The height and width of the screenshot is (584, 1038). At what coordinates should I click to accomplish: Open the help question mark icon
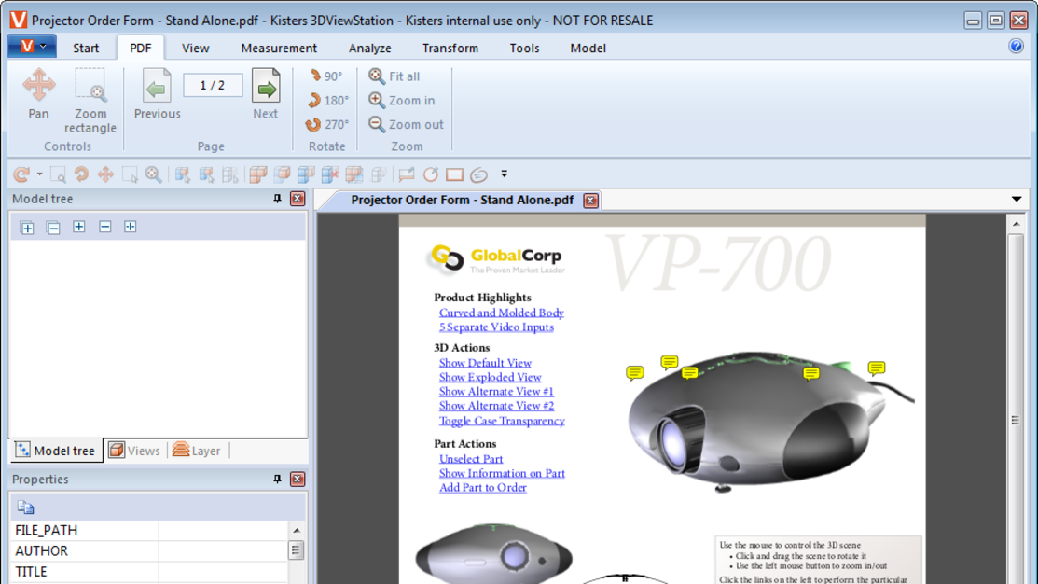coord(1017,47)
